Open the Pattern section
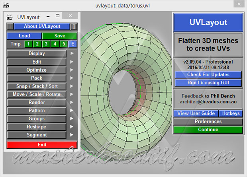Image resolution: width=247 pixels, height=177 pixels. (37, 111)
